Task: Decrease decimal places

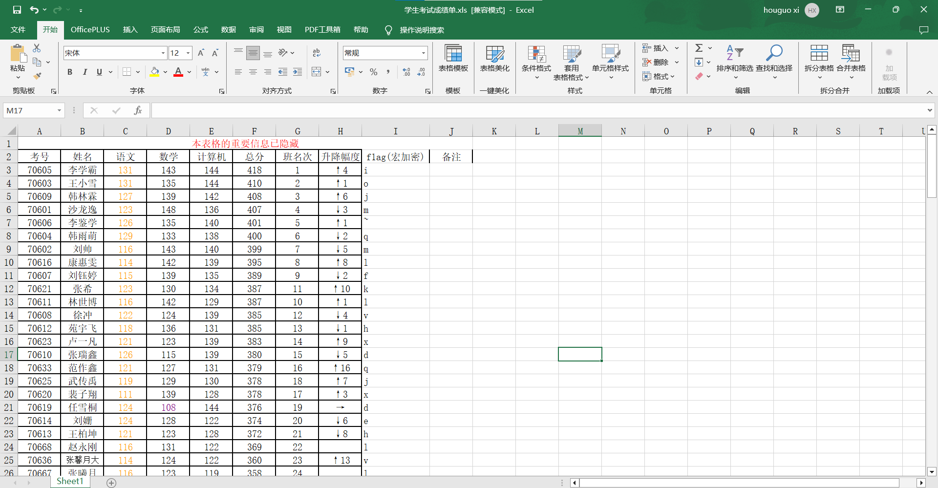Action: click(x=421, y=72)
